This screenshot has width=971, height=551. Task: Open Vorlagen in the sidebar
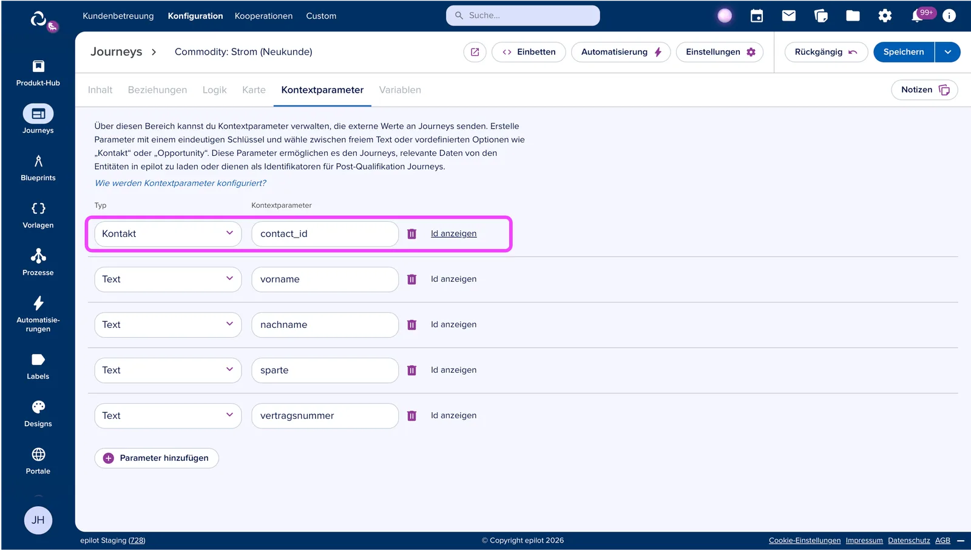pyautogui.click(x=38, y=215)
